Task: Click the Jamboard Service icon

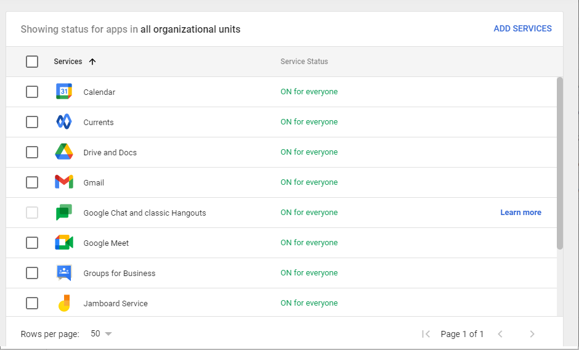Action: [64, 303]
